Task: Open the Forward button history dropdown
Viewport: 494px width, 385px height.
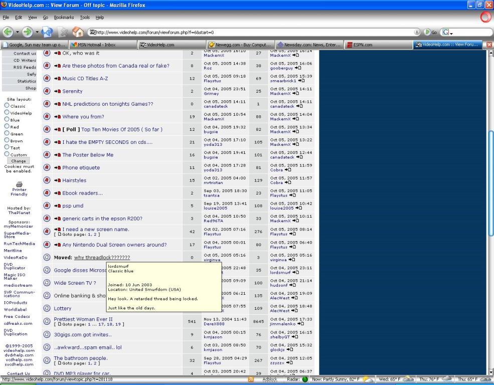Action: (x=37, y=32)
